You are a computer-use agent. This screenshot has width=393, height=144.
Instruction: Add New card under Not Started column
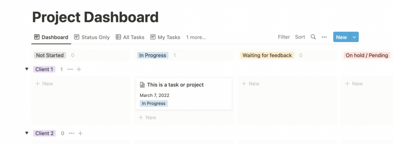[44, 84]
